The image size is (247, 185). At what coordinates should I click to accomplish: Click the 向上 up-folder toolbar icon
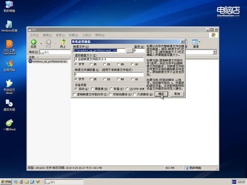click(63, 42)
